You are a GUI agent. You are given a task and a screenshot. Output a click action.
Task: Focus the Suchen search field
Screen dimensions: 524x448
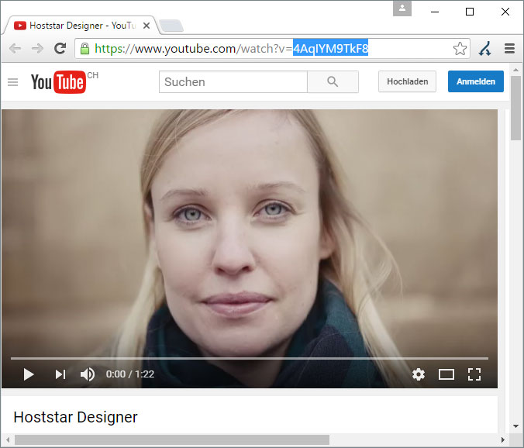(233, 82)
